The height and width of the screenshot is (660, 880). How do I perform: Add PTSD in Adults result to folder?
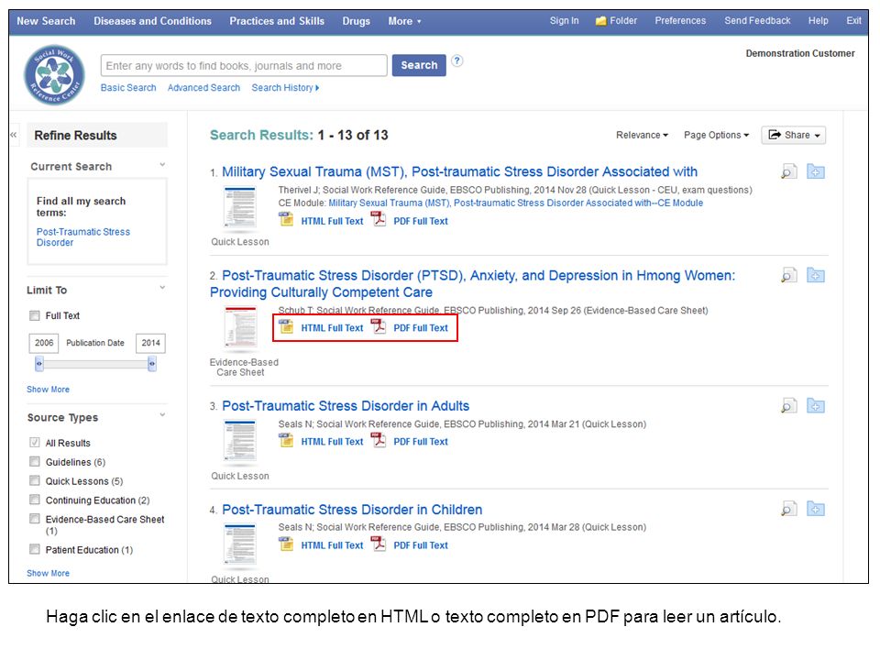816,406
